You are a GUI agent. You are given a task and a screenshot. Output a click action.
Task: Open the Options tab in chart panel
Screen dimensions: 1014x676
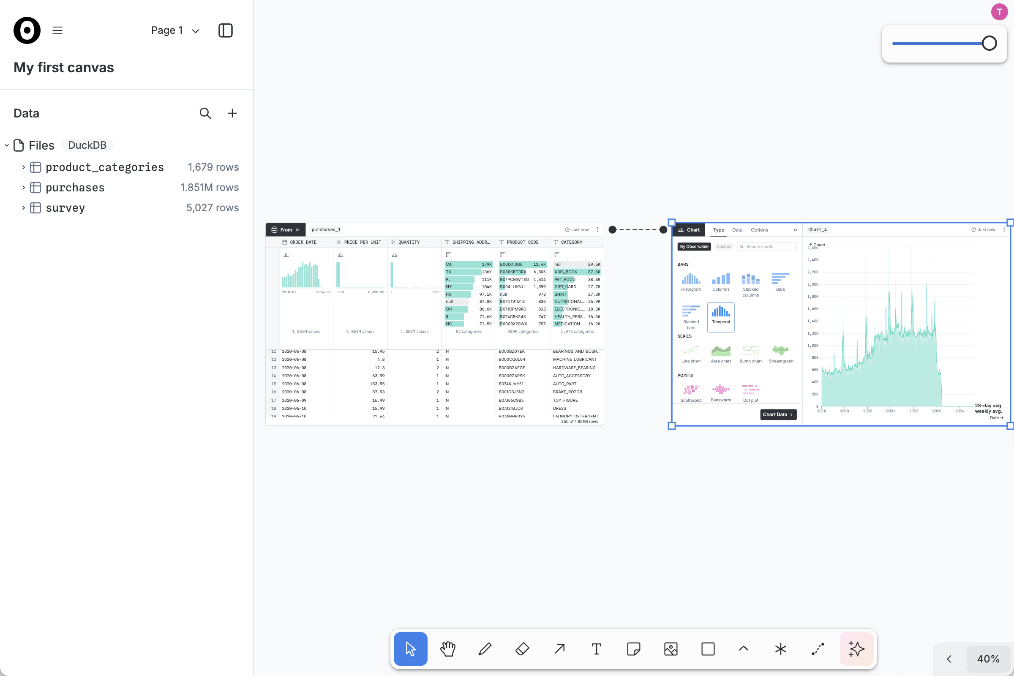point(759,230)
